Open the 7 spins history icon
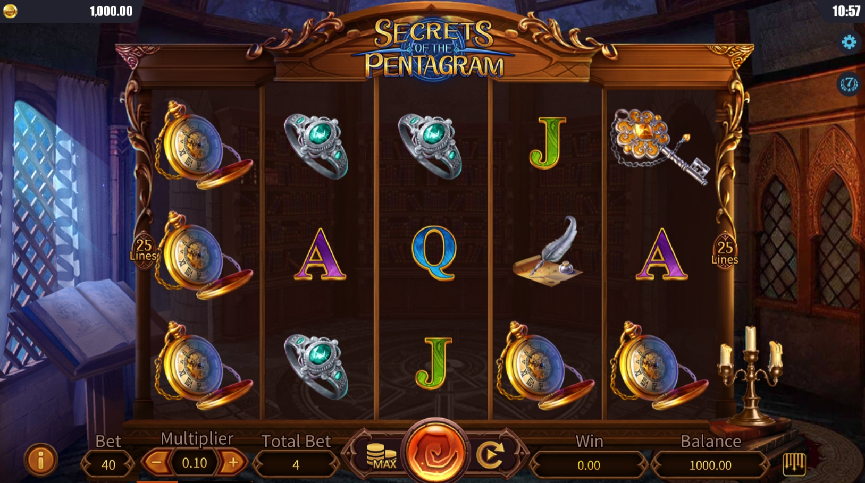Image resolution: width=865 pixels, height=483 pixels. click(x=849, y=83)
